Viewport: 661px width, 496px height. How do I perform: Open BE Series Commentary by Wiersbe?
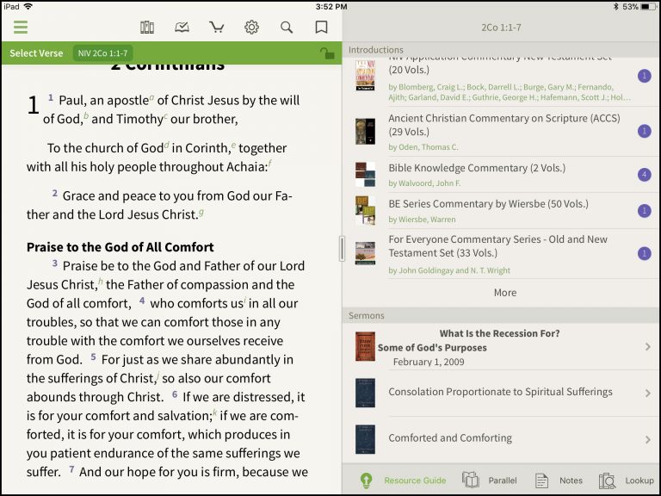502,210
